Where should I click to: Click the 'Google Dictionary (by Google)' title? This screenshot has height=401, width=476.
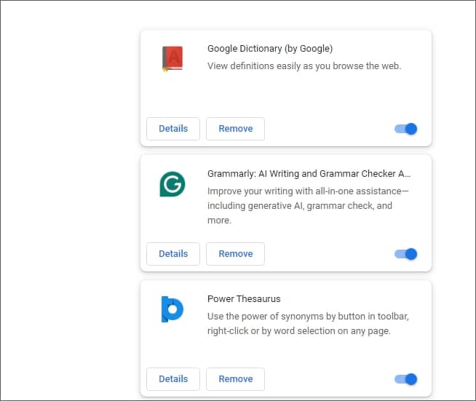coord(270,49)
